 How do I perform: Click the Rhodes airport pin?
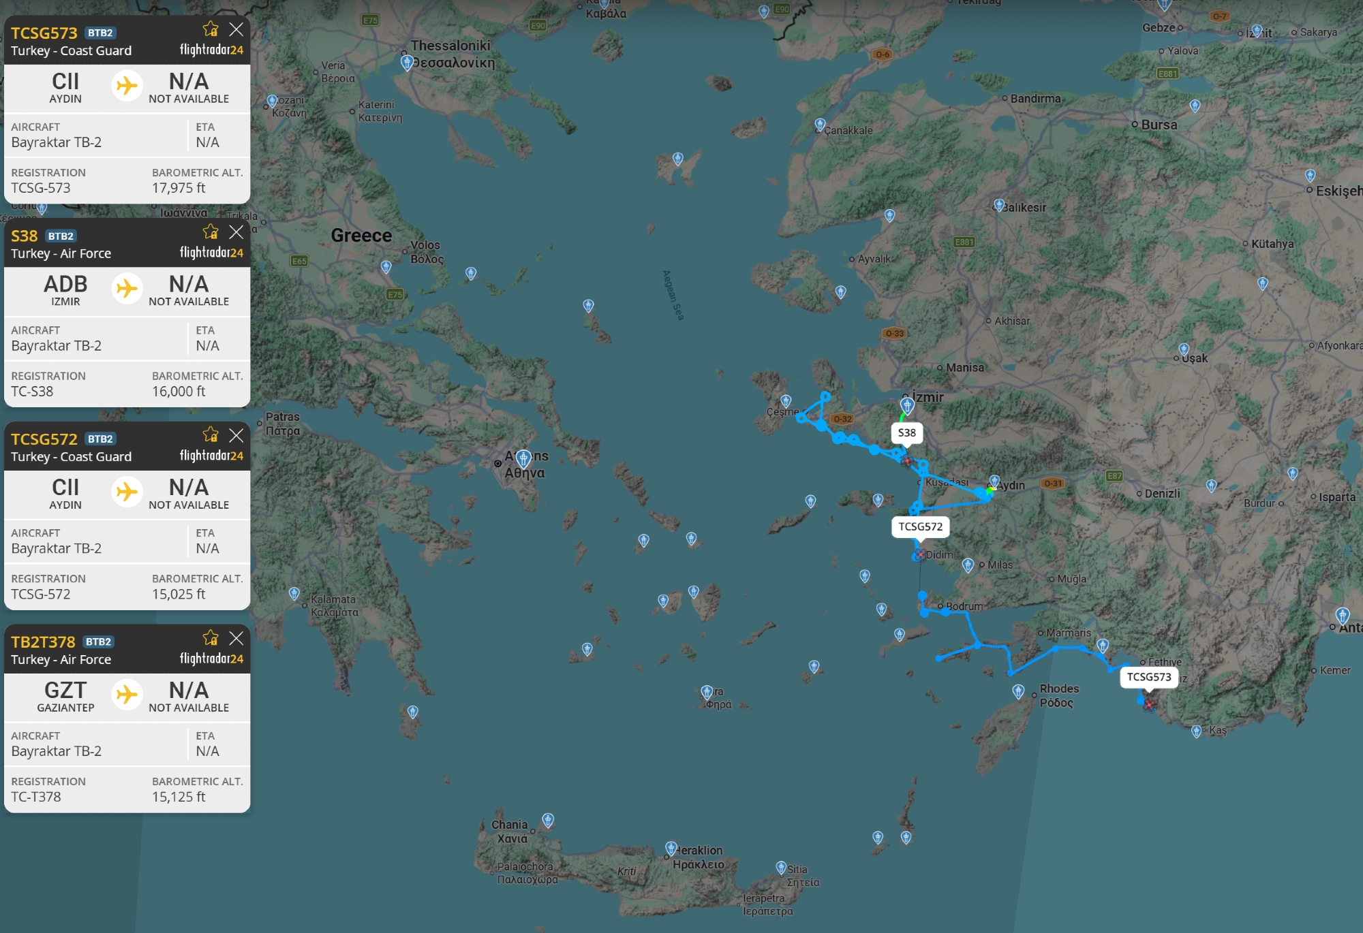(1018, 691)
